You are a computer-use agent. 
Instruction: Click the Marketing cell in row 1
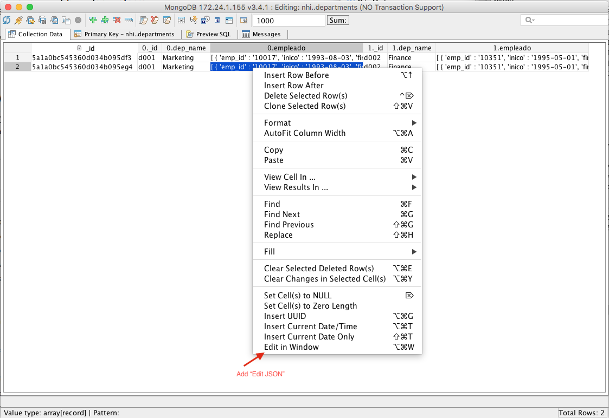(x=186, y=58)
